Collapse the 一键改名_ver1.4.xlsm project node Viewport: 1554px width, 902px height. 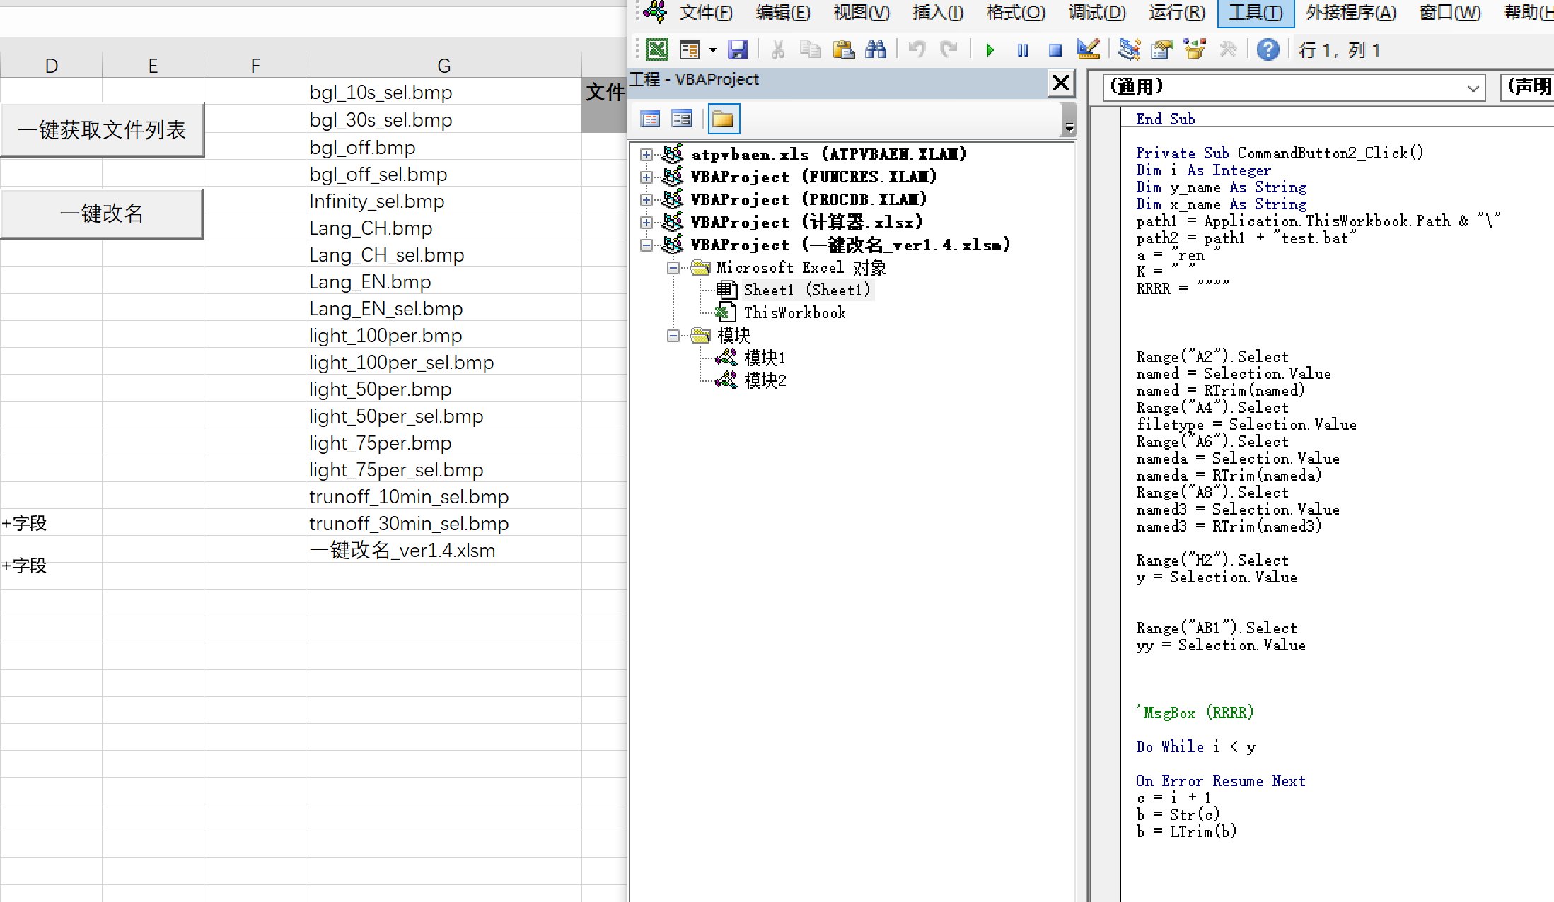coord(646,245)
